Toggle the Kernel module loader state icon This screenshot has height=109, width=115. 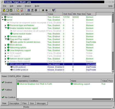(x=11, y=34)
